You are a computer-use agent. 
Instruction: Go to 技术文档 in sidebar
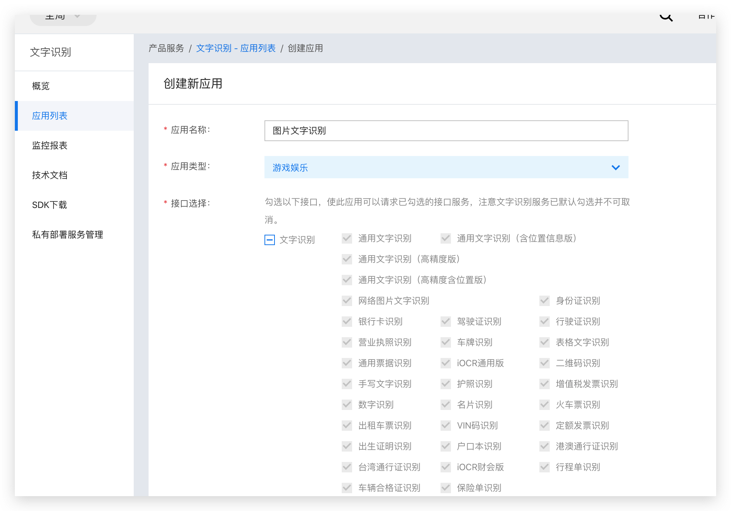[50, 175]
